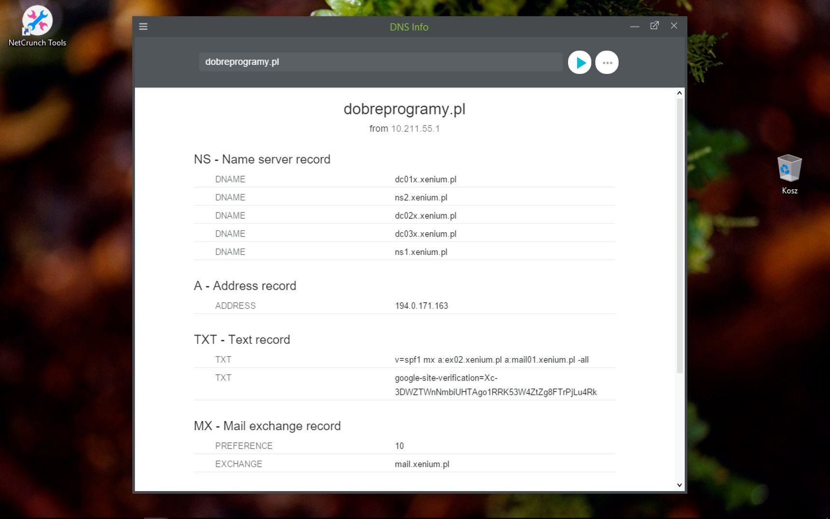Screen dimensions: 830x519
Task: Pop out the DNS Info window
Action: coord(654,26)
